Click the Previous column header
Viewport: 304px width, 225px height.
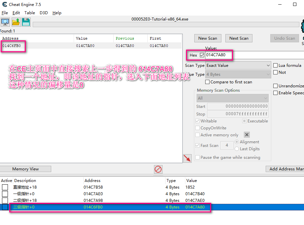click(x=130, y=38)
